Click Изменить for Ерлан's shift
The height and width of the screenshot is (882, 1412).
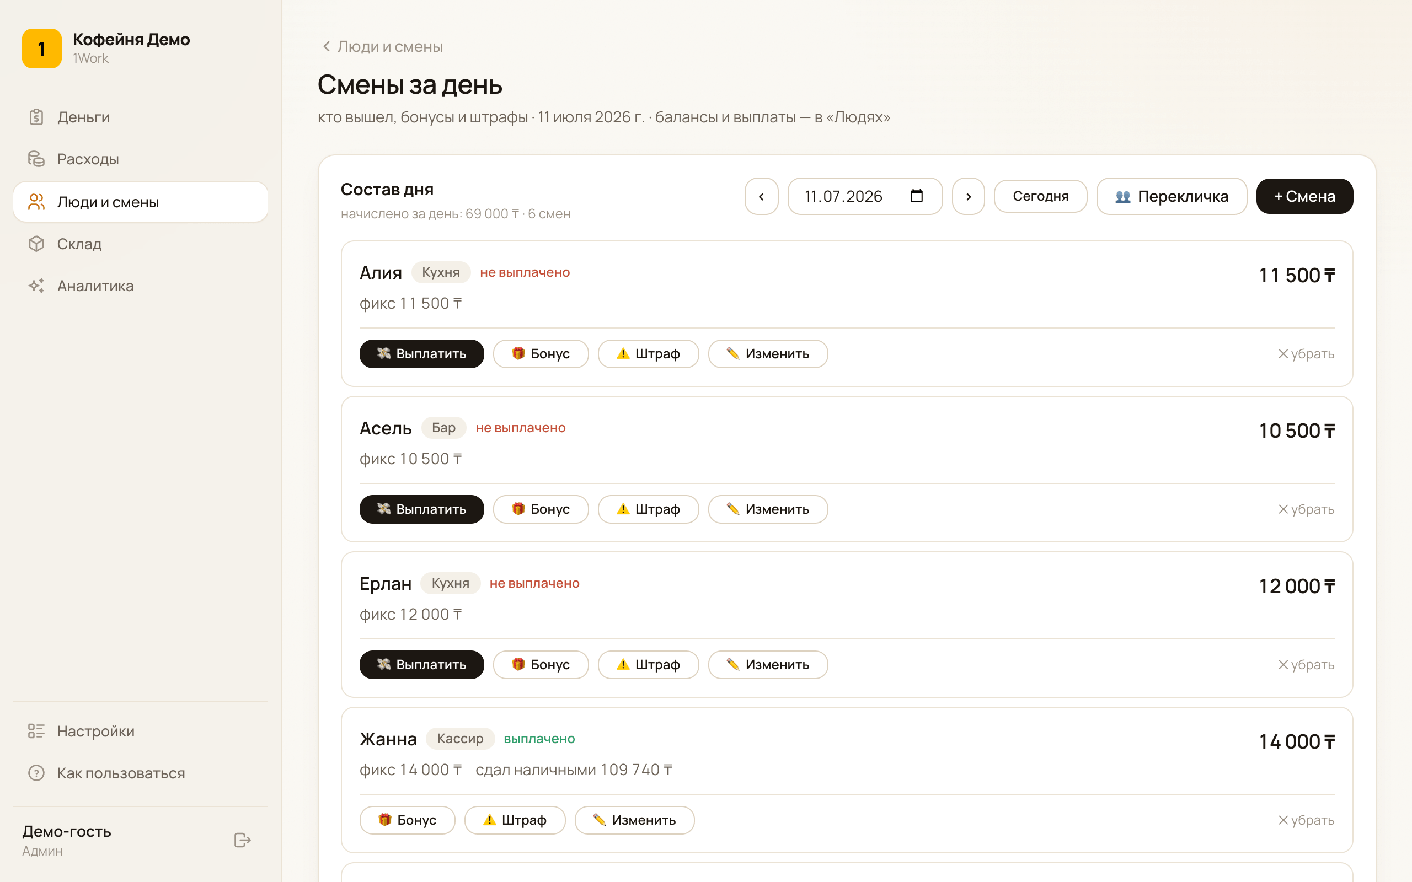768,665
